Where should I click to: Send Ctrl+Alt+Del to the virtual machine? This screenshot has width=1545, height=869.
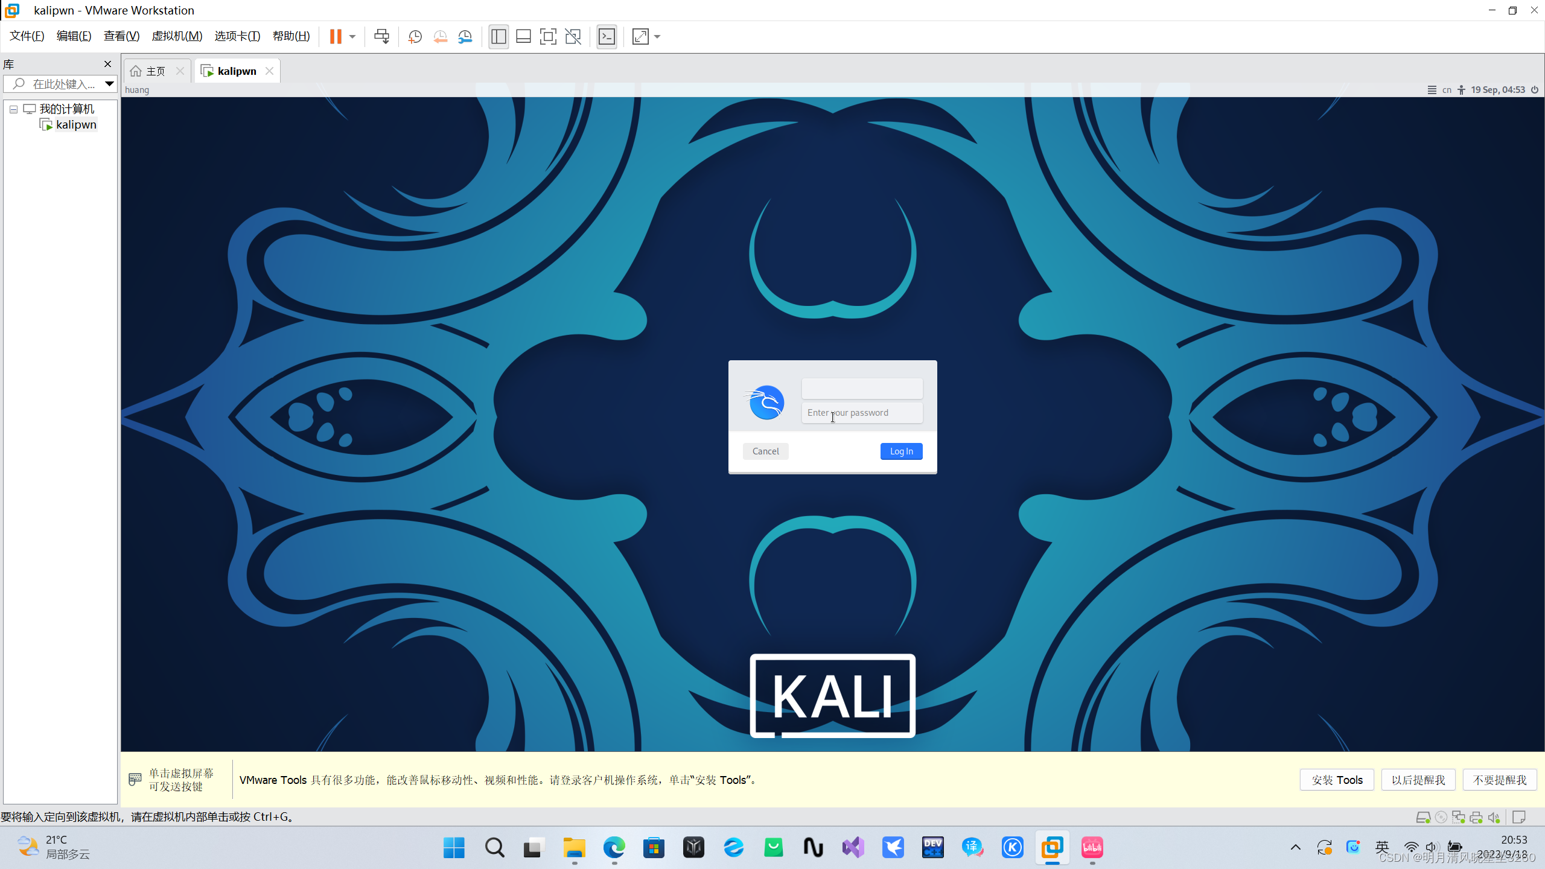point(381,36)
